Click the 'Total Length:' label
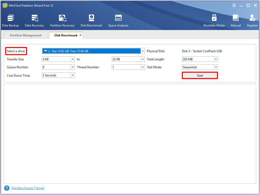Screen dimensions: 260x195 pos(156,59)
